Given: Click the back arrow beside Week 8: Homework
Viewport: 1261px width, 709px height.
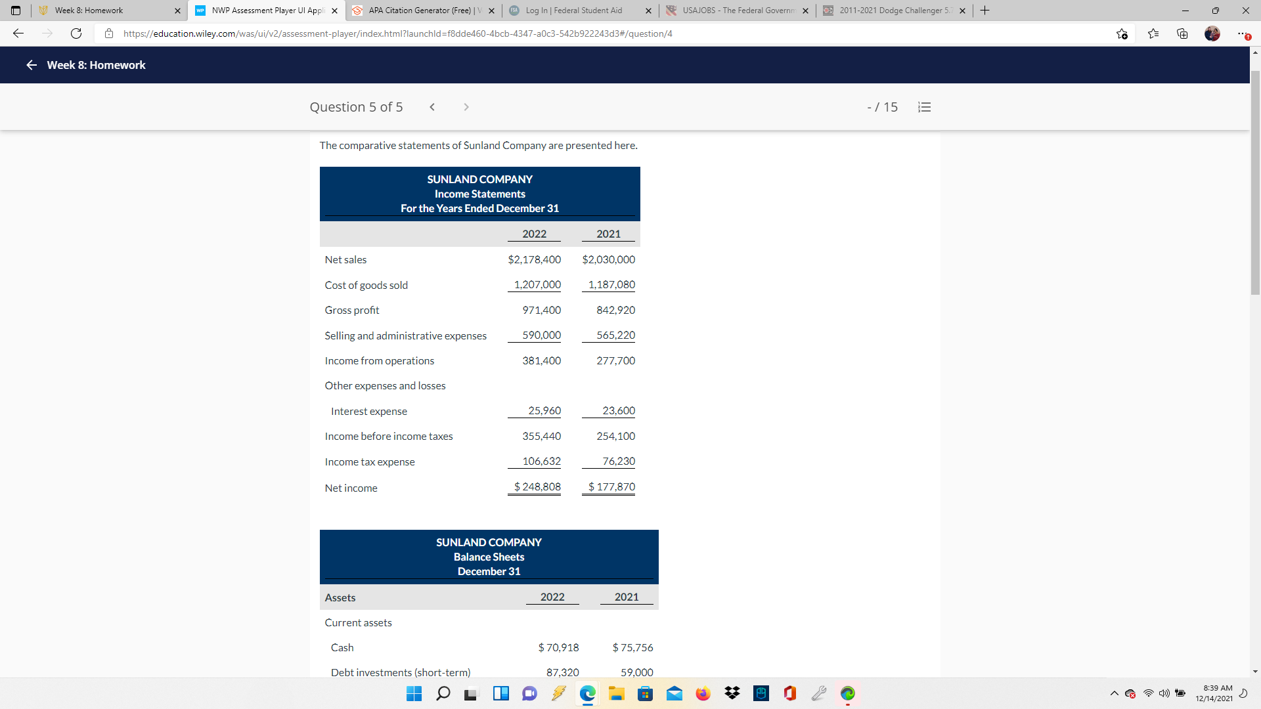Looking at the screenshot, I should click(x=31, y=65).
